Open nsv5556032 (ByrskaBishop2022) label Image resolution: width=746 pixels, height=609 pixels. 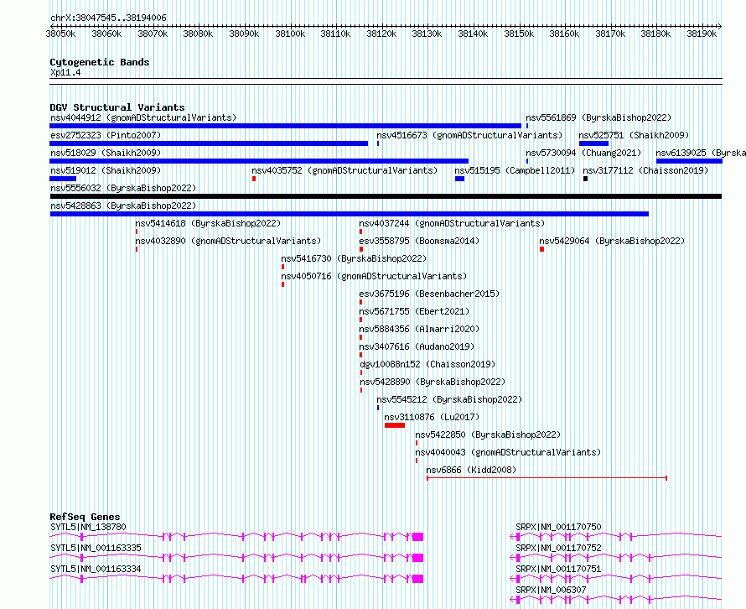coord(123,188)
